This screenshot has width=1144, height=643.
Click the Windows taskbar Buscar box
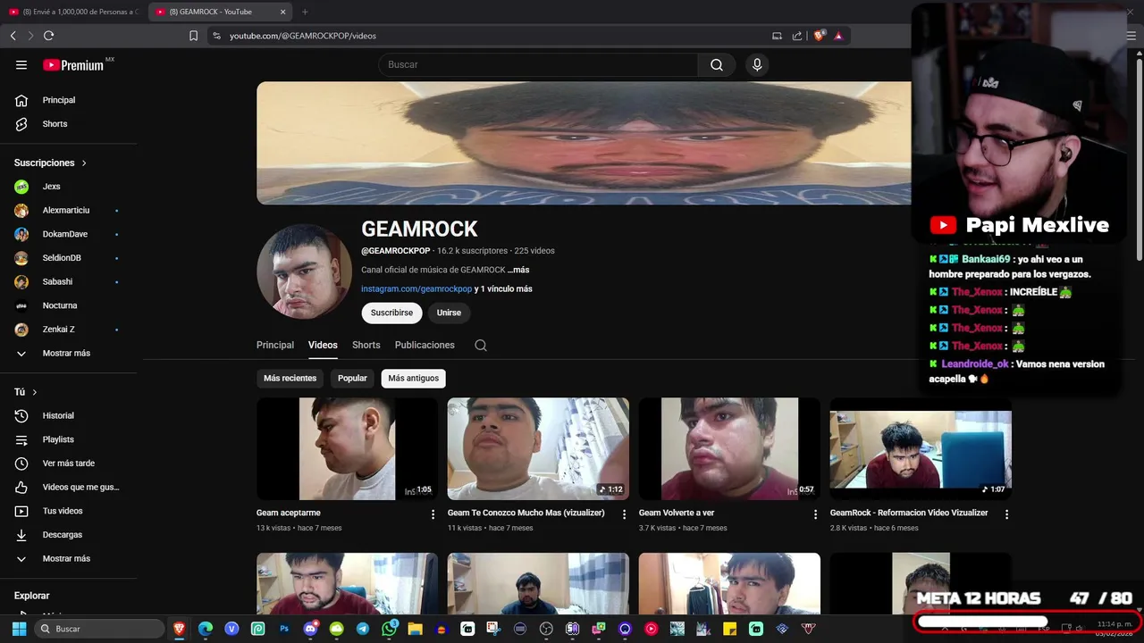tap(99, 629)
